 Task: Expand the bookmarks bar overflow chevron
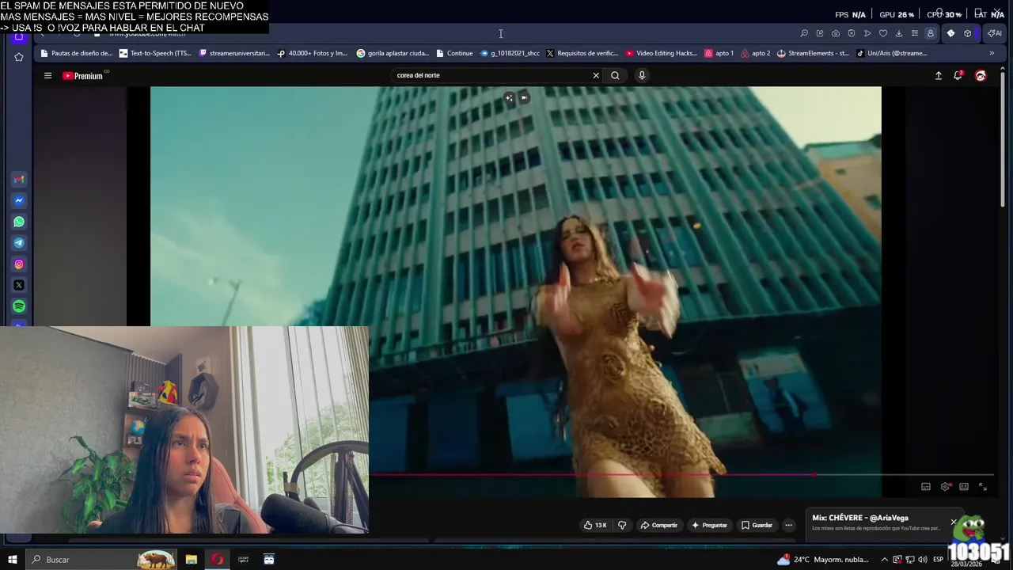992,54
